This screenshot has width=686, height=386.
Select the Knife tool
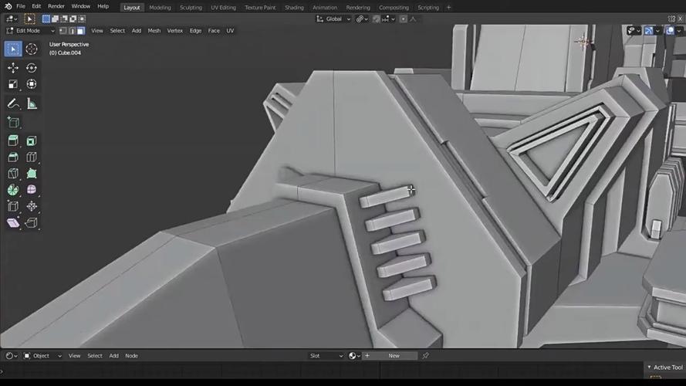point(13,174)
